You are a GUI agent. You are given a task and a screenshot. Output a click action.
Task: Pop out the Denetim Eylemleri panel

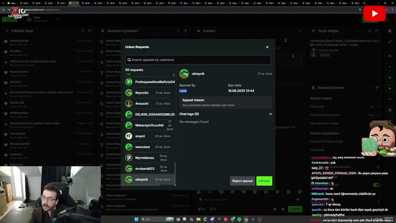(185, 31)
